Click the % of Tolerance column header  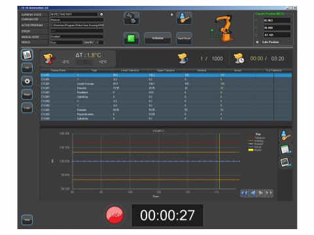tap(273, 70)
